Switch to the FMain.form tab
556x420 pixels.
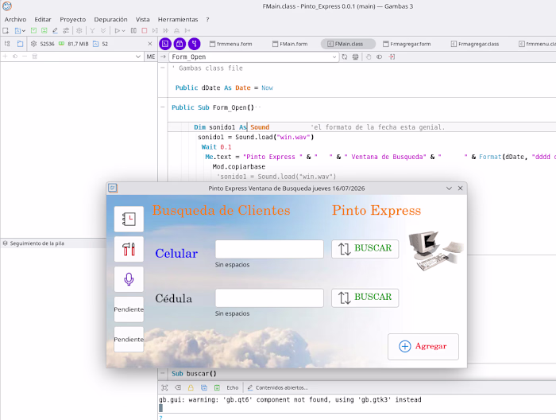point(290,44)
